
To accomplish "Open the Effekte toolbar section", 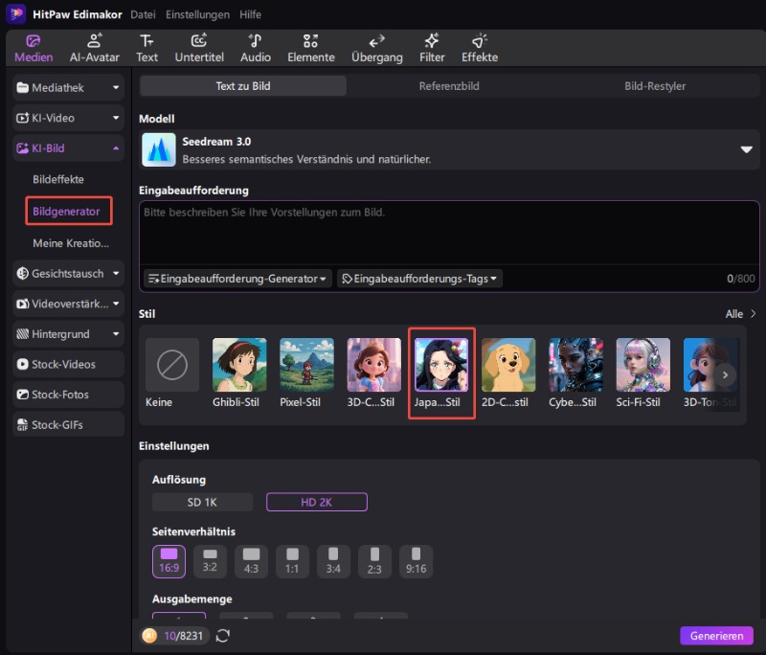I will pos(480,48).
